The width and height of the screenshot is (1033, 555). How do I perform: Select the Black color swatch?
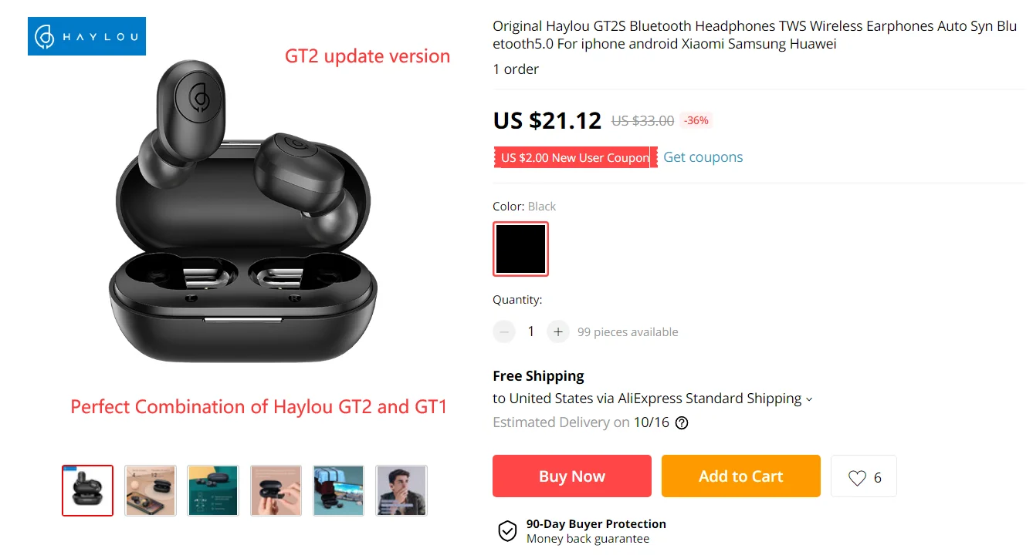tap(521, 249)
